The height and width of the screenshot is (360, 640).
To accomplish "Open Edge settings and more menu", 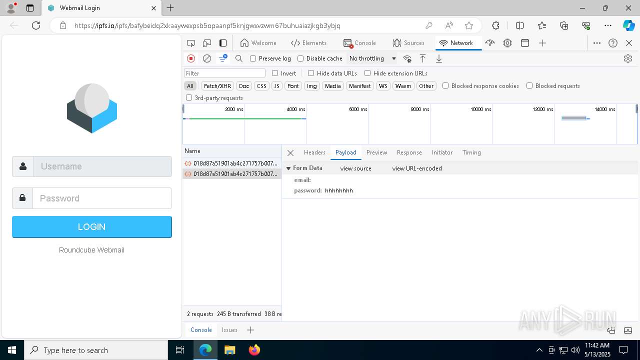I will point(608,25).
